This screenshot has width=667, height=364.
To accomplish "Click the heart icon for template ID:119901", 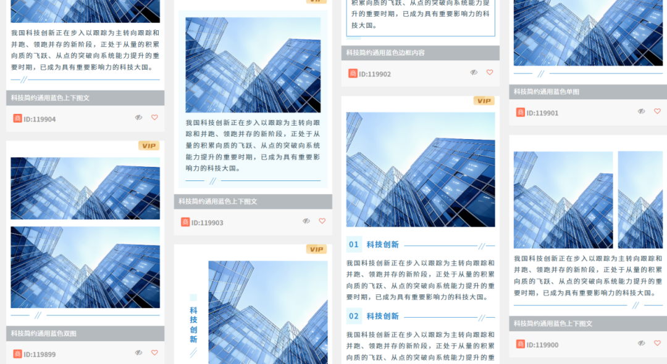I will tap(657, 111).
